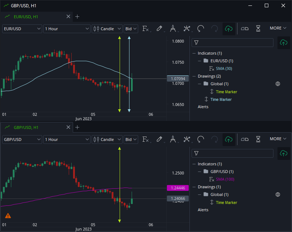Click globe icon in EUR/USD Global row

(278, 84)
